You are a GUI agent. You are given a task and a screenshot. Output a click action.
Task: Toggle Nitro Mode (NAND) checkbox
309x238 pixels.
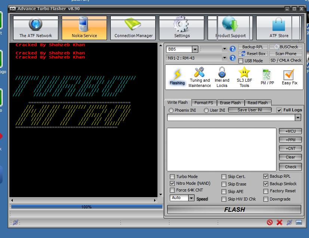[172, 184]
